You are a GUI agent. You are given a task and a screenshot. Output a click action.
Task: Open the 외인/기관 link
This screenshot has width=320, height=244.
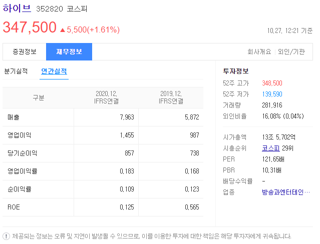(291, 52)
